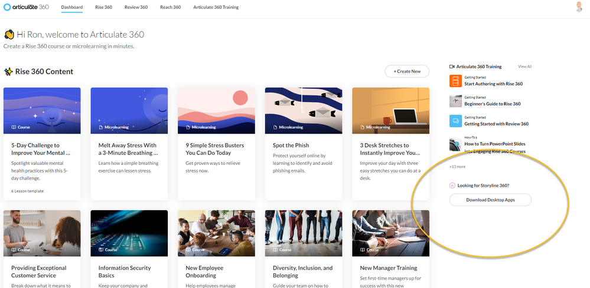The width and height of the screenshot is (590, 288).
Task: Click Microlearning badge icon on Spot the Phish
Action: tap(275, 127)
